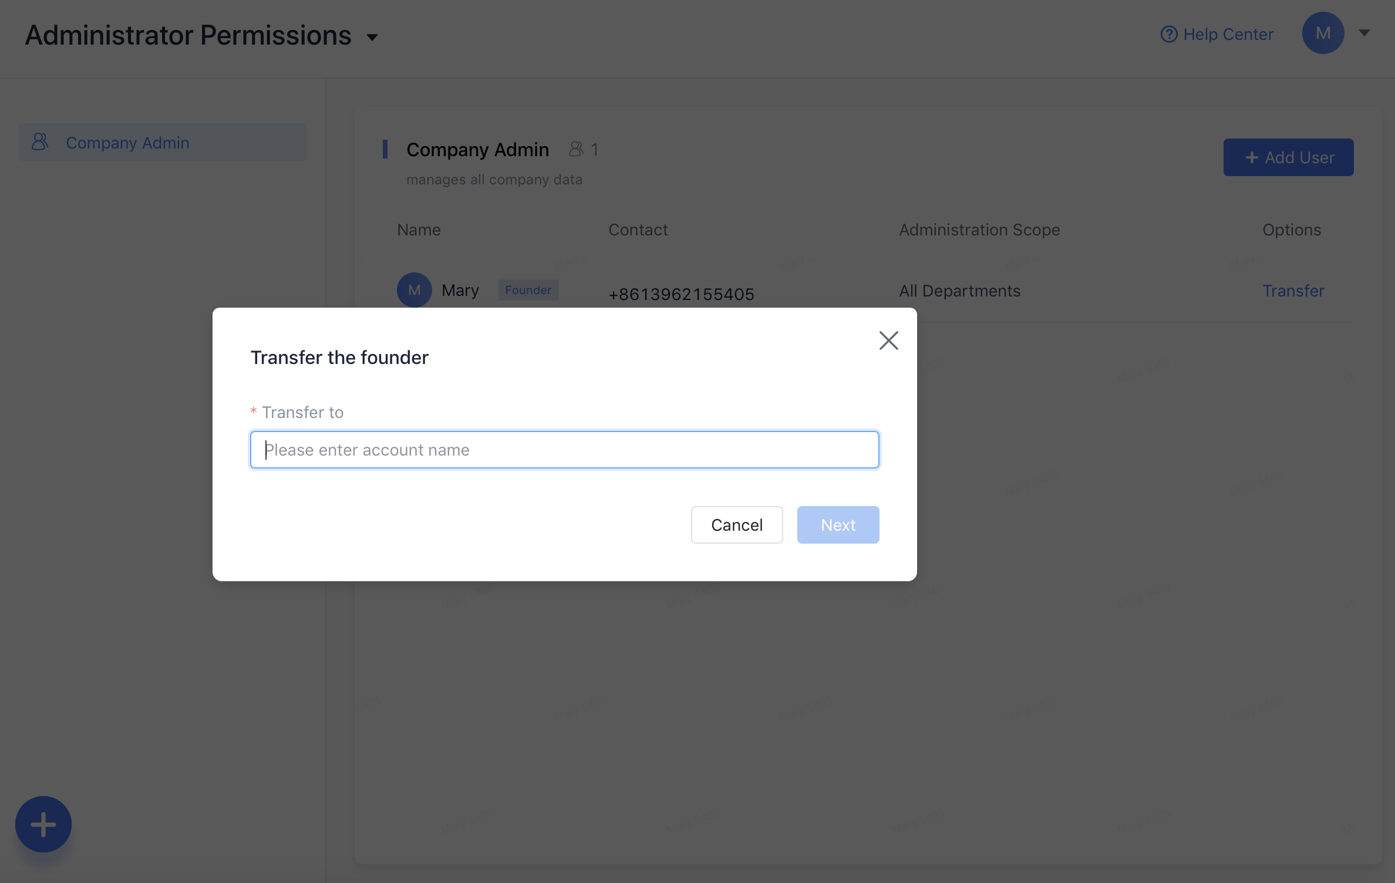Click Mary's avatar in the table
This screenshot has height=883, width=1395.
click(414, 290)
